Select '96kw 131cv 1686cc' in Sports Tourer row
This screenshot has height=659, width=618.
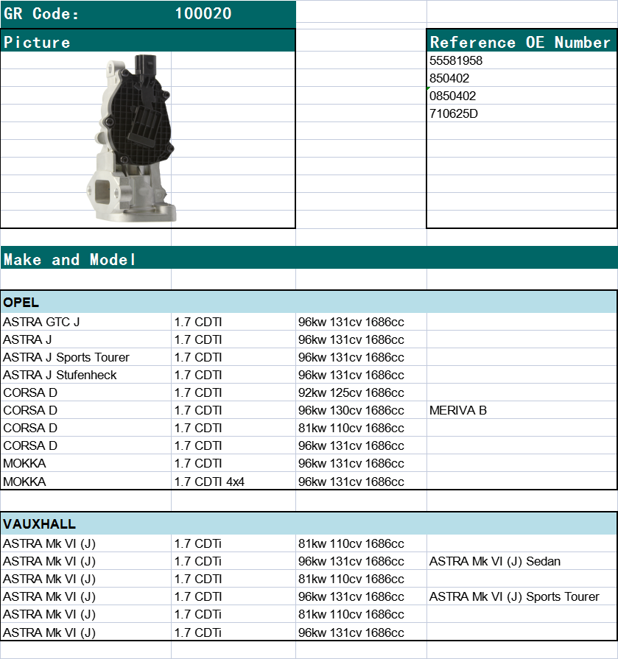pos(361,596)
